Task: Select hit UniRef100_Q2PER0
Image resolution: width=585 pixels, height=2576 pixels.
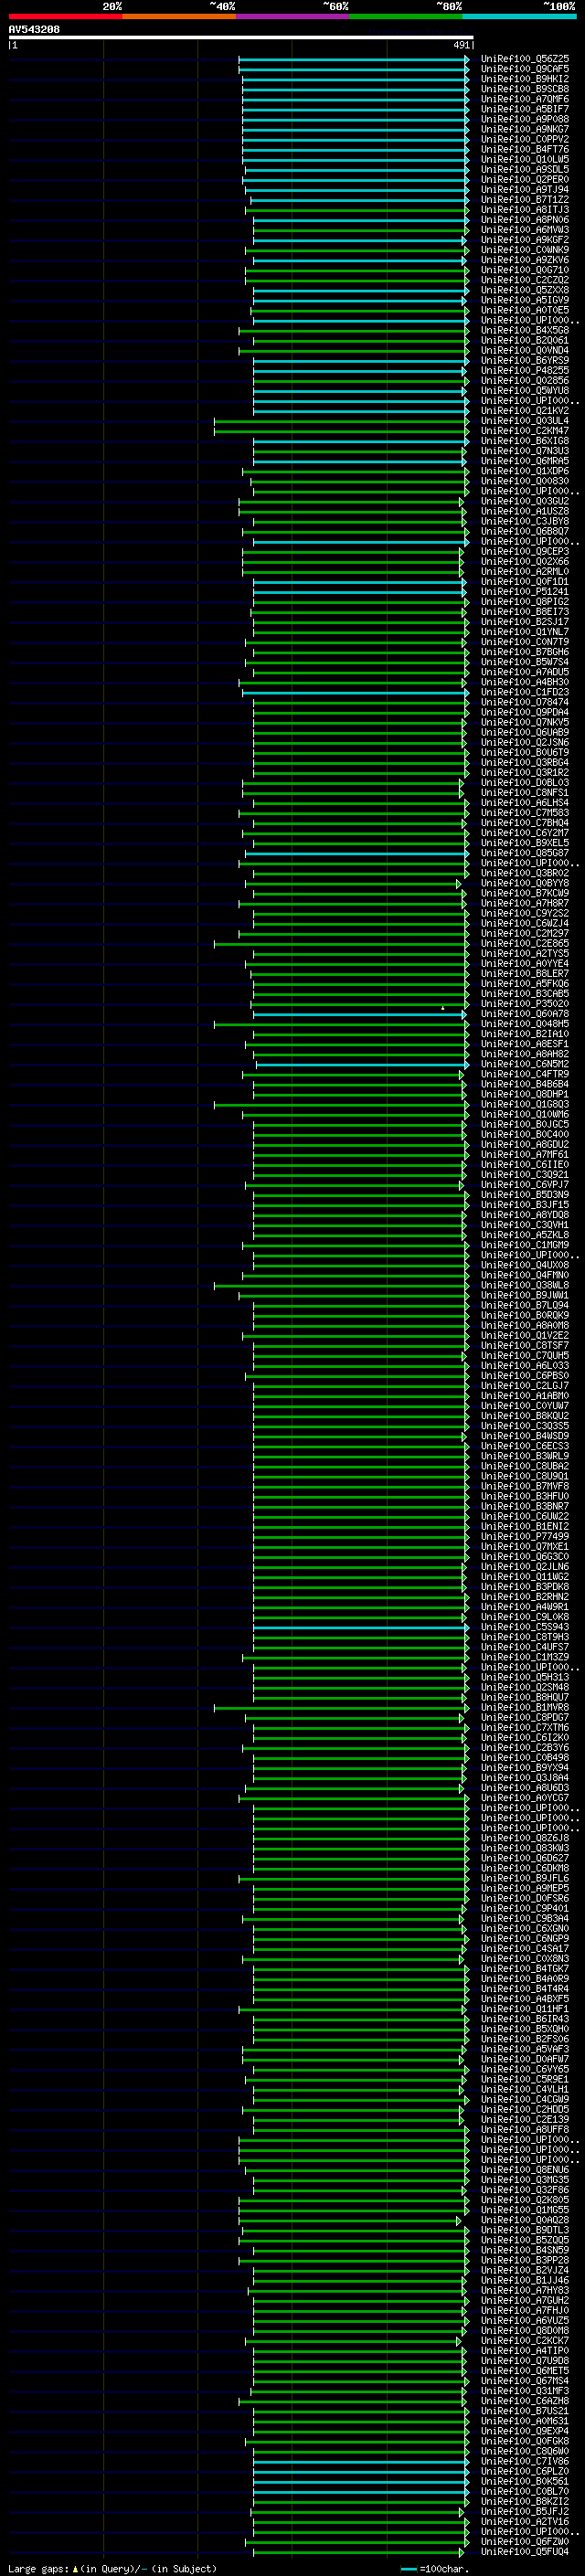Action: [525, 179]
